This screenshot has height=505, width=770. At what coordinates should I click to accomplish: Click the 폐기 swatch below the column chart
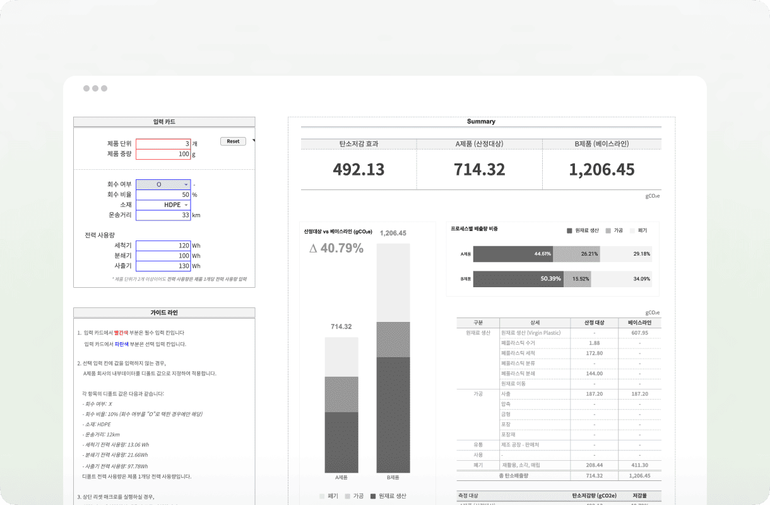pos(322,496)
